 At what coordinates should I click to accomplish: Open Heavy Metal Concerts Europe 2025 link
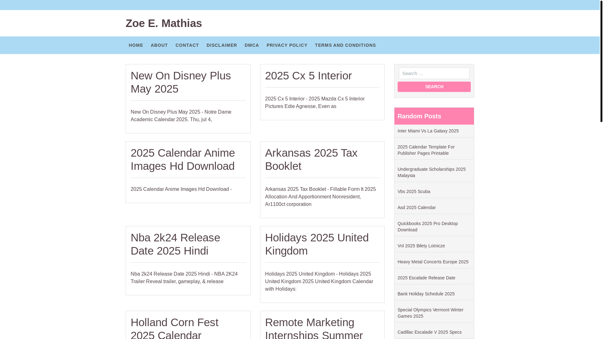click(433, 262)
